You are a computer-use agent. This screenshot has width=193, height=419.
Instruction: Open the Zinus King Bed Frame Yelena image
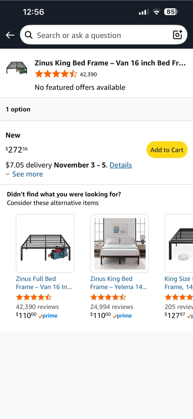click(119, 243)
